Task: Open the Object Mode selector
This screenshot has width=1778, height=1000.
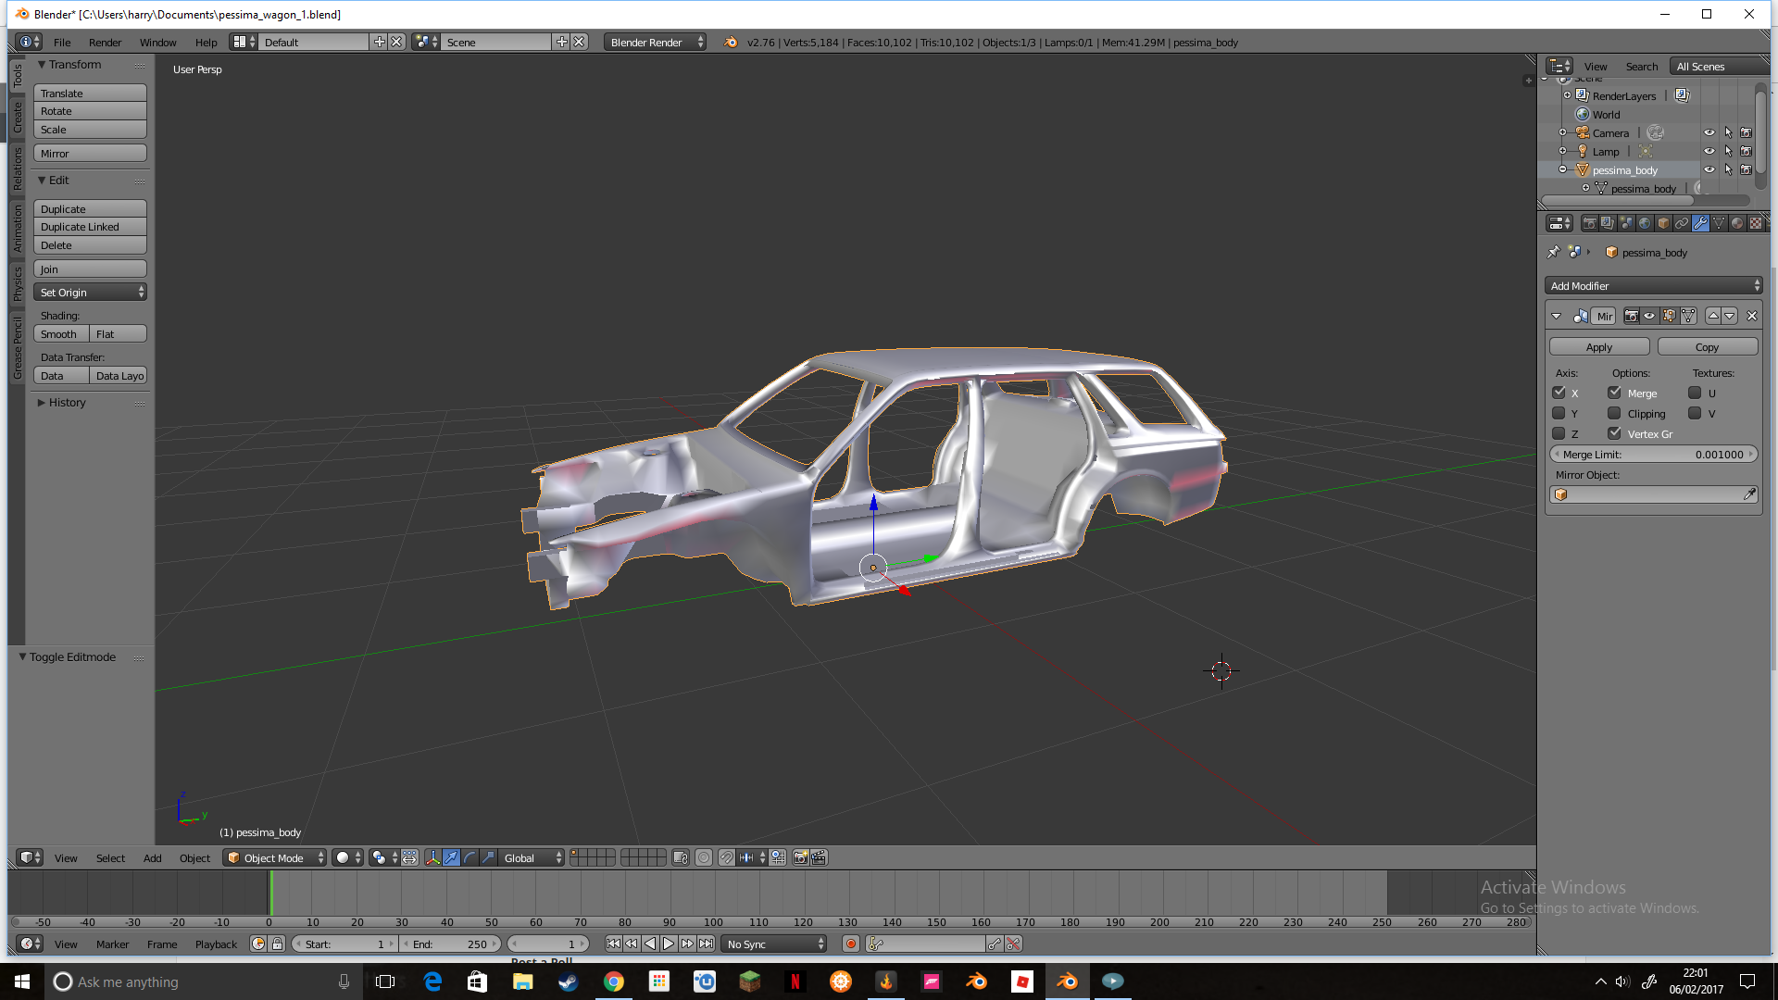Action: (275, 858)
